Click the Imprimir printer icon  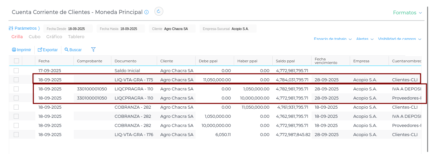coord(14,50)
